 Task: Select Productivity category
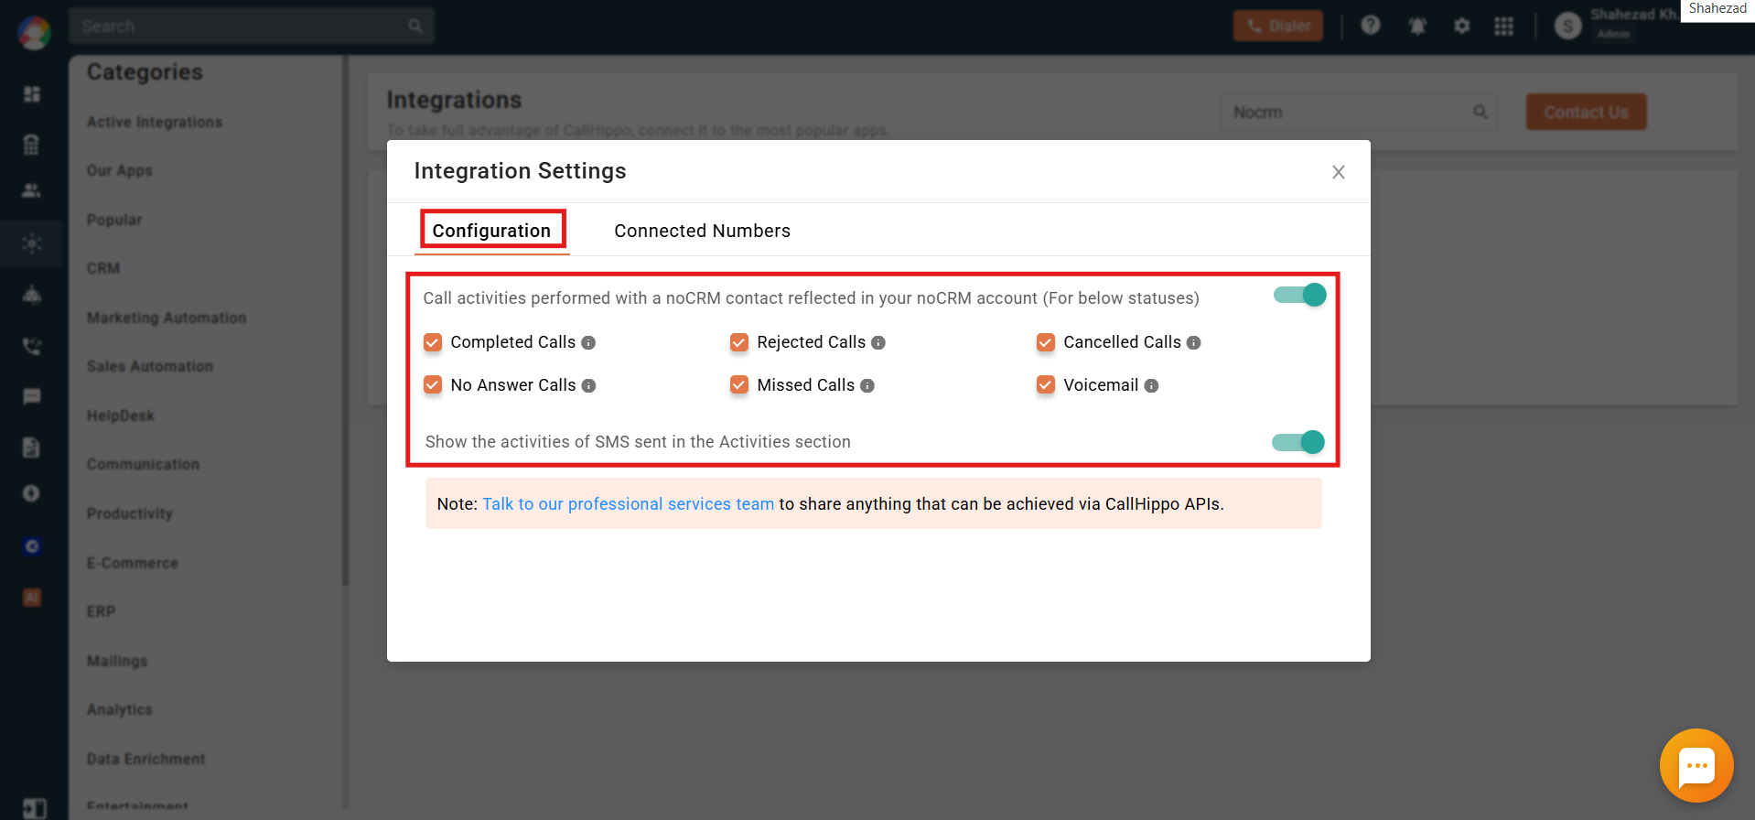[130, 513]
